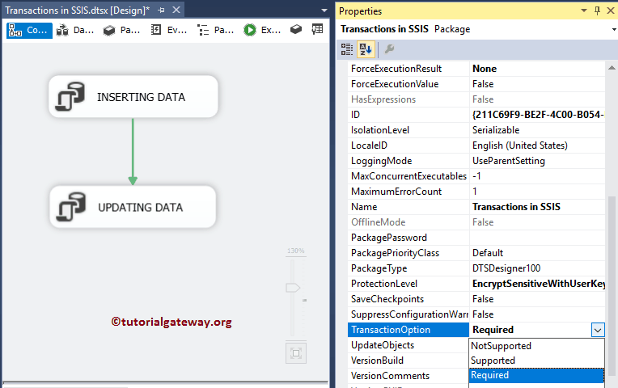Switch to the Control Flow tab
Image resolution: width=618 pixels, height=388 pixels.
coord(29,30)
